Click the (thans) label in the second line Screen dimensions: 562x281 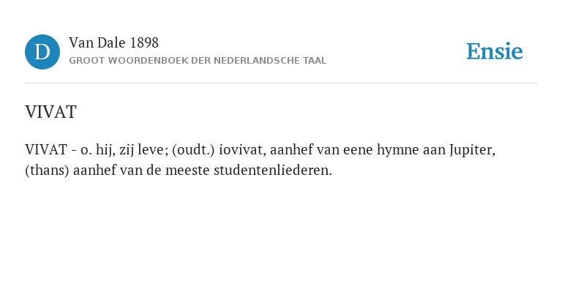coord(47,171)
